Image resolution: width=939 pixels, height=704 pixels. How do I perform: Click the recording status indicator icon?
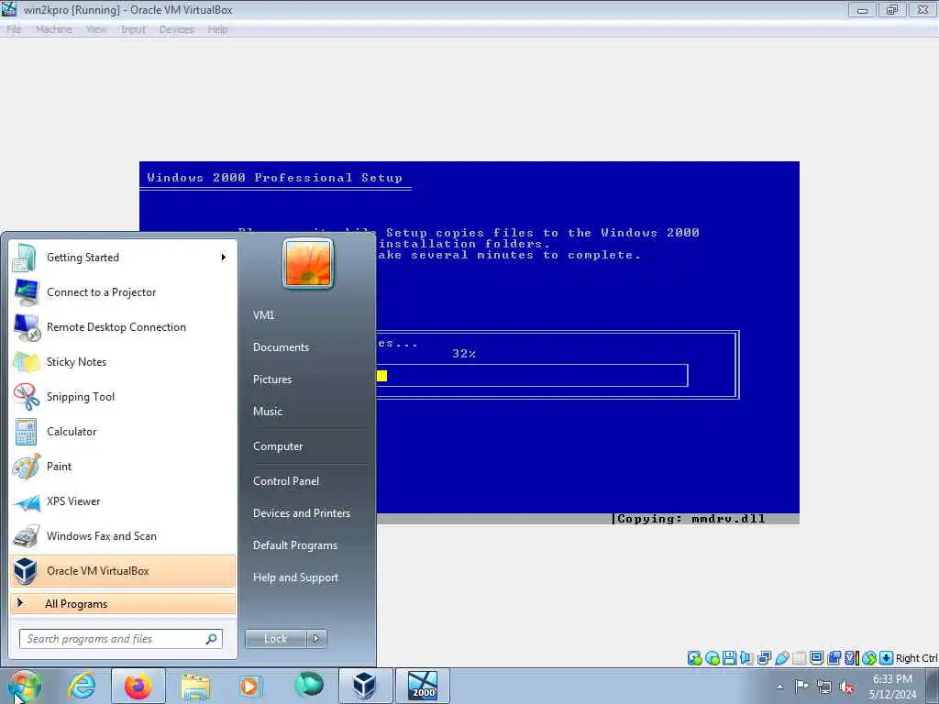pos(834,658)
